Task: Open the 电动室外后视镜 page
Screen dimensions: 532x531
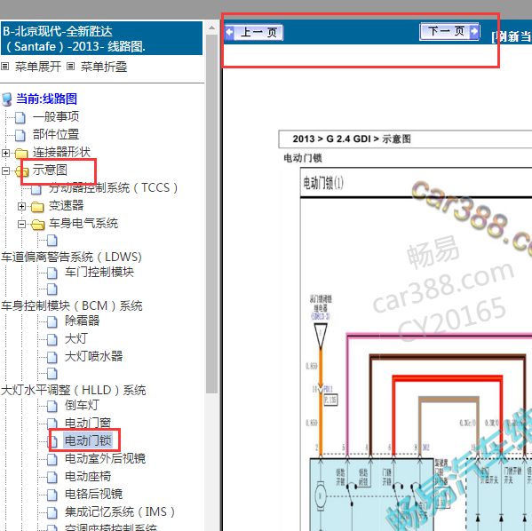Action: point(106,458)
